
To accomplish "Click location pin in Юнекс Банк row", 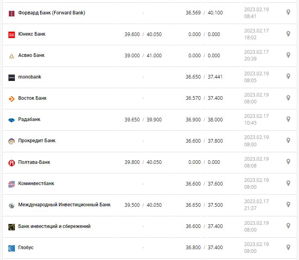I will coord(288,34).
